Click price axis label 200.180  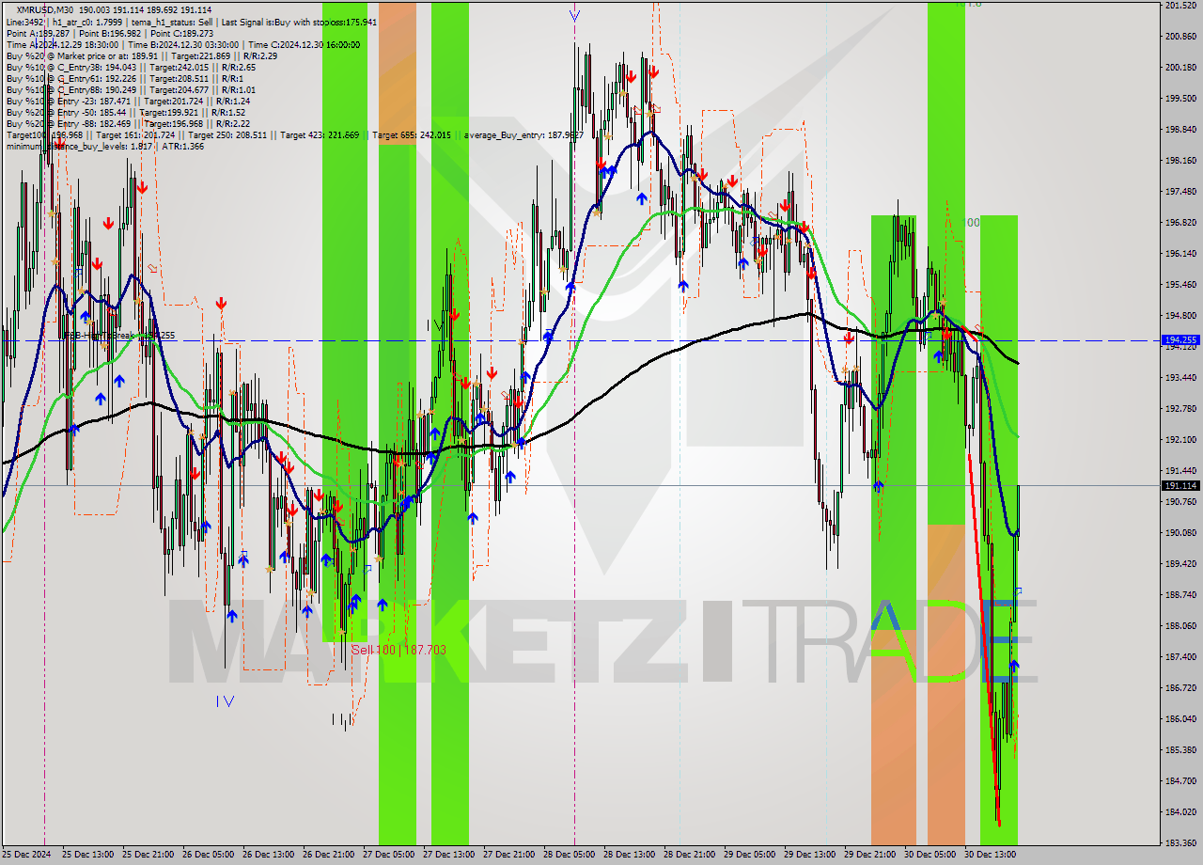click(x=1180, y=68)
